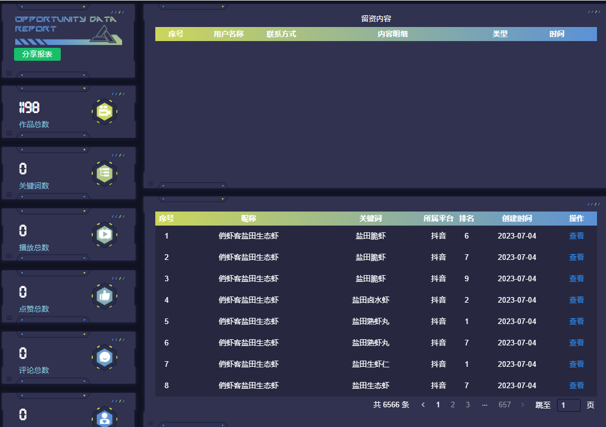Click the 时间 header in 留资内容
This screenshot has width=606, height=427.
click(x=557, y=34)
